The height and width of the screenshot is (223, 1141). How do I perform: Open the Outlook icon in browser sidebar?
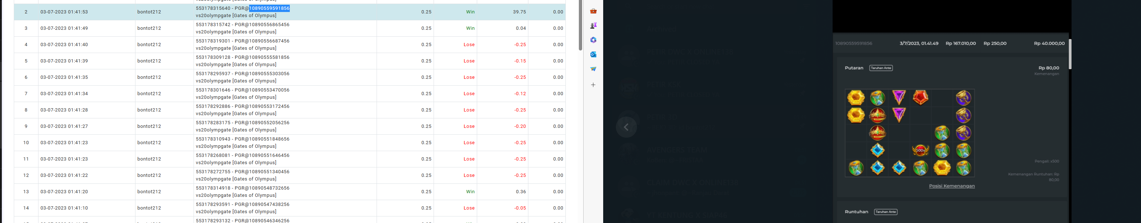[593, 54]
